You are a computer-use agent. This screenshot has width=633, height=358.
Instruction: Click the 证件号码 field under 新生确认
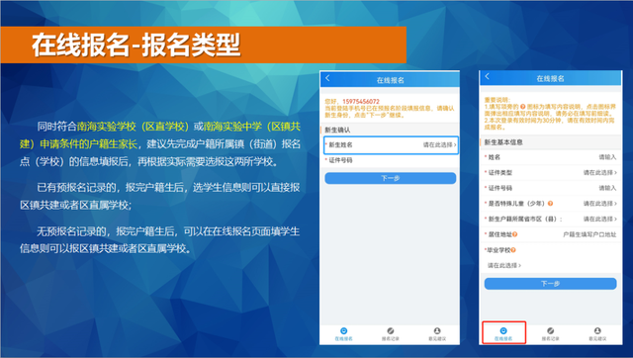391,160
